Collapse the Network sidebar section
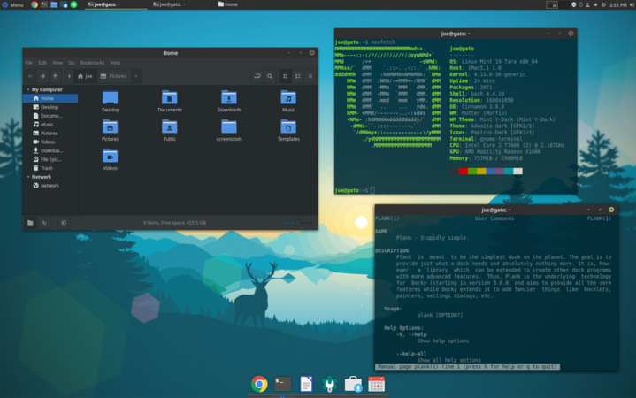The image size is (636, 398). coord(28,177)
